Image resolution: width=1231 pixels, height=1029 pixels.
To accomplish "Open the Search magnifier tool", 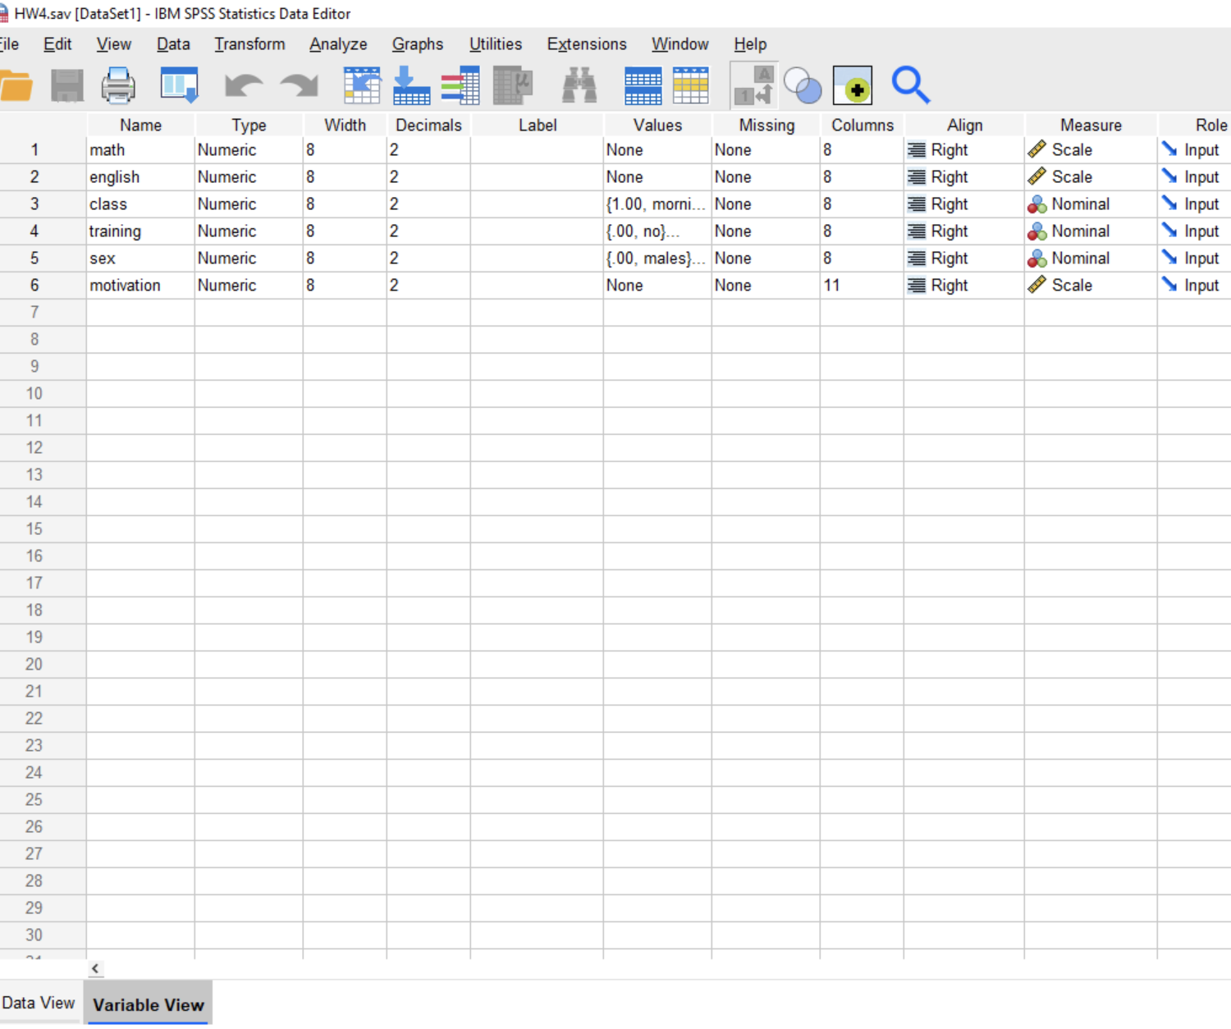I will [x=911, y=85].
